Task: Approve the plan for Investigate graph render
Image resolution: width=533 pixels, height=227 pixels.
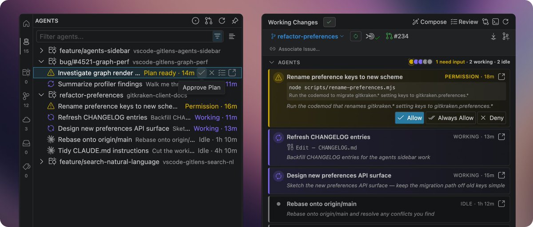Action: [x=202, y=73]
